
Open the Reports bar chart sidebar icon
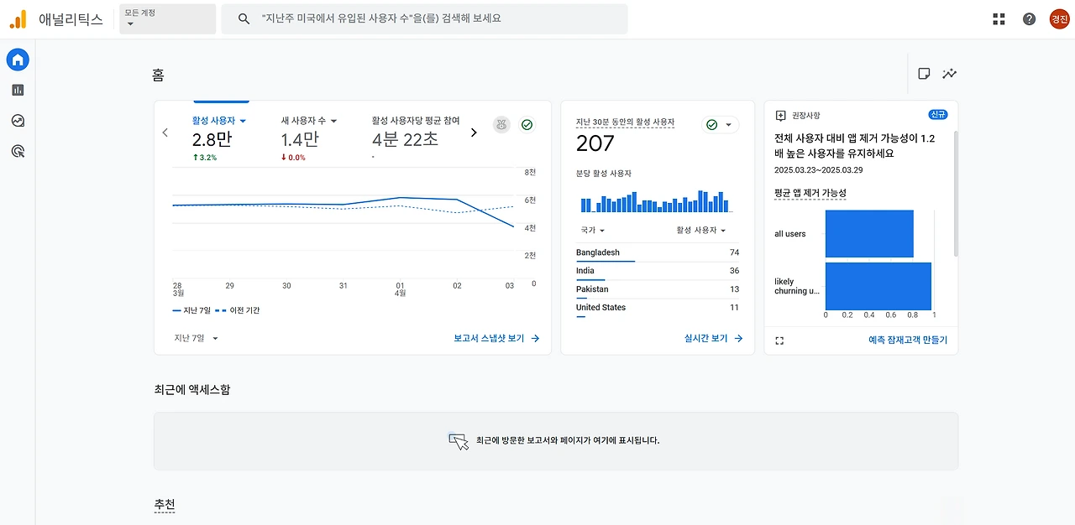18,90
